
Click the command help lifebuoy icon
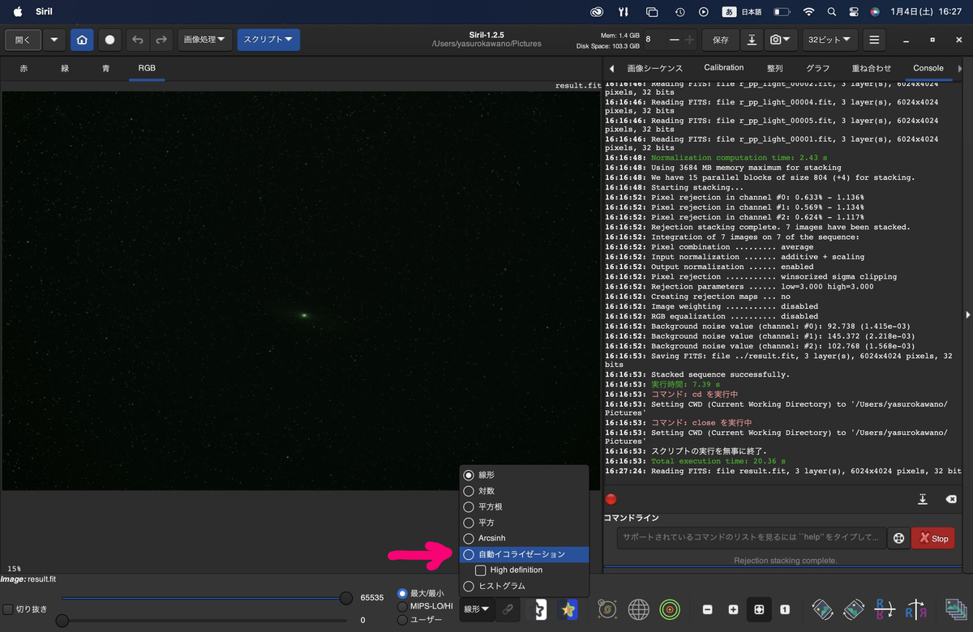(898, 538)
